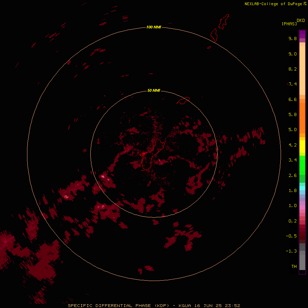
Task: Click the 0.2 scale label
Action: 293,221
